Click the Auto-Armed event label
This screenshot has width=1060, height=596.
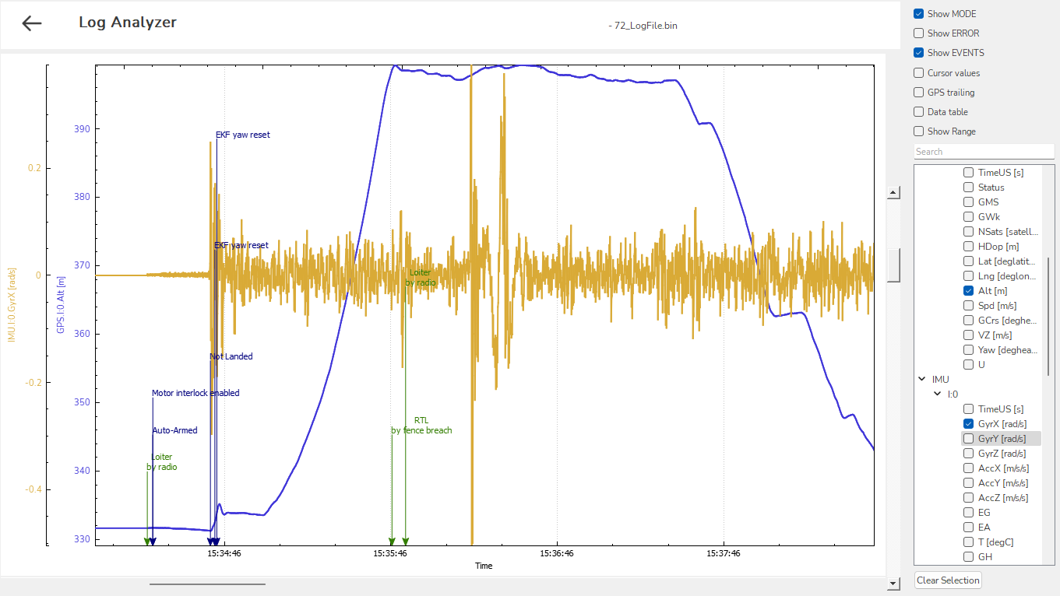[174, 430]
